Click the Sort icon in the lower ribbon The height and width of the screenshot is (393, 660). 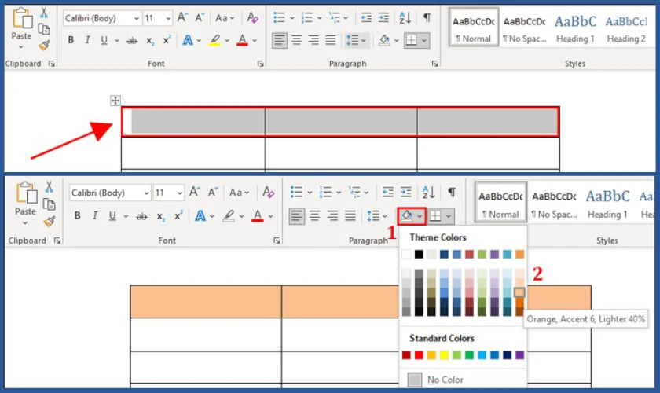tap(428, 193)
